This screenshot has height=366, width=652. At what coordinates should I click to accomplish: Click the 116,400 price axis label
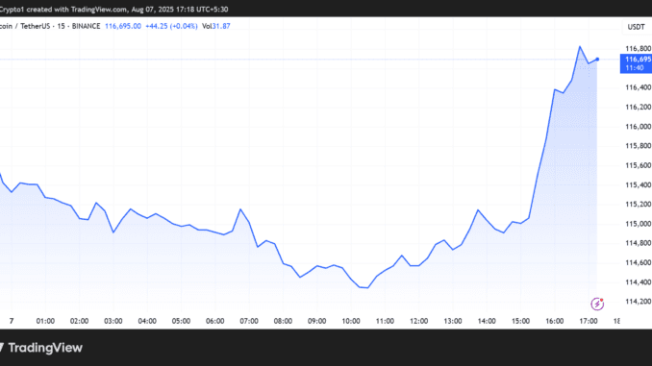pos(639,87)
